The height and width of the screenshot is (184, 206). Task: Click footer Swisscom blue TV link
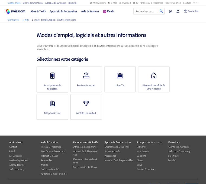pos(50,169)
